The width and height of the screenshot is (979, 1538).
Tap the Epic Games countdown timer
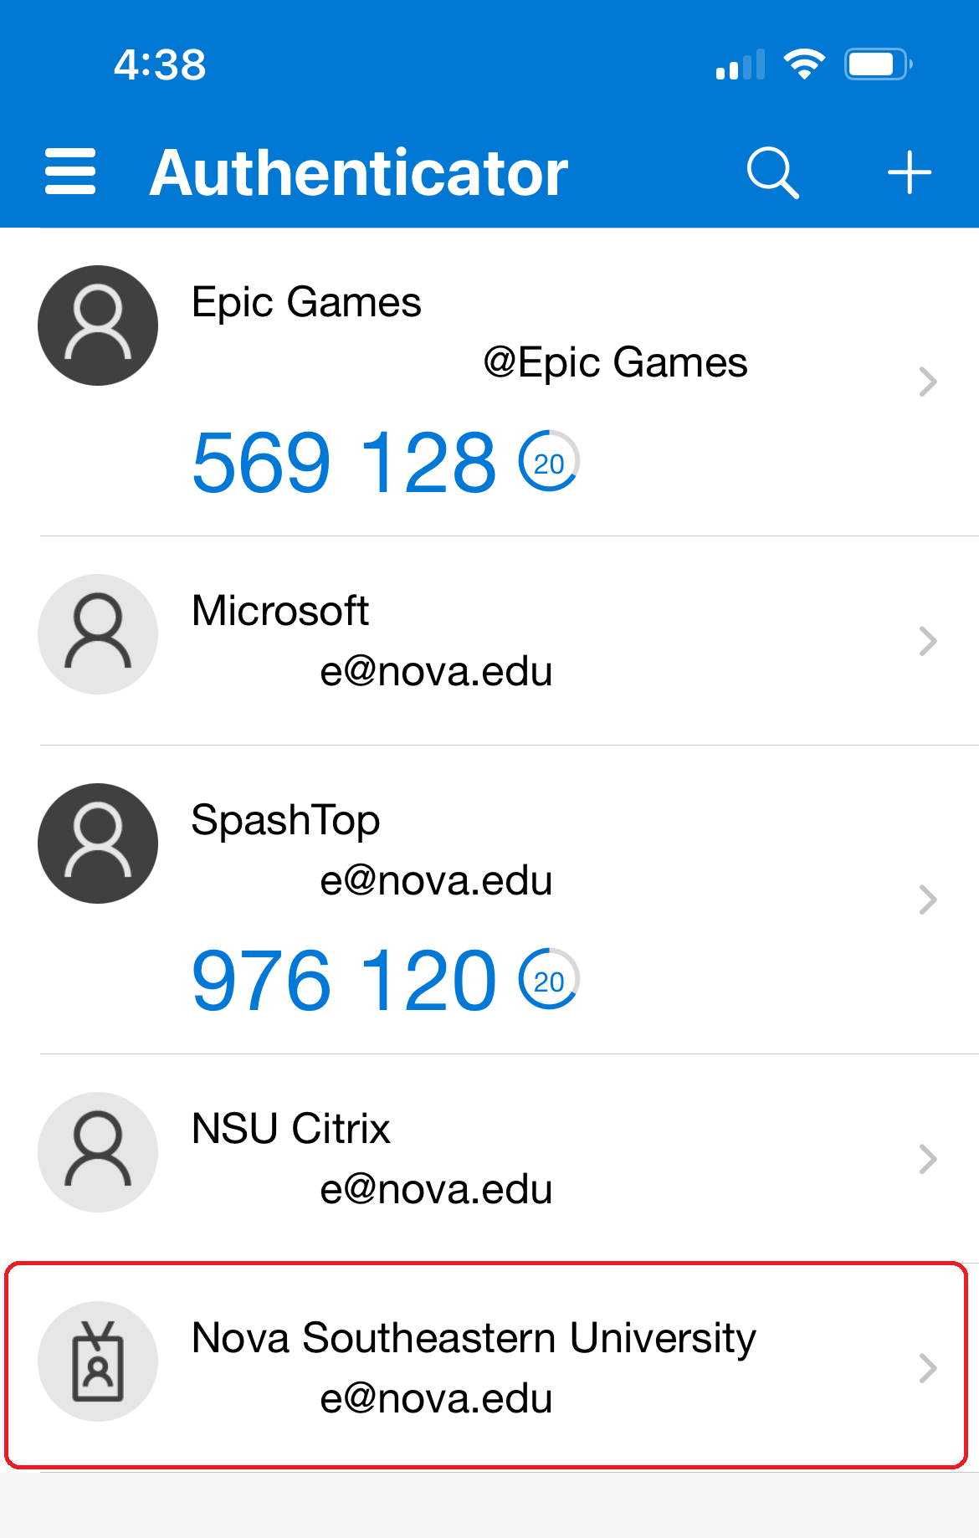[x=549, y=462]
